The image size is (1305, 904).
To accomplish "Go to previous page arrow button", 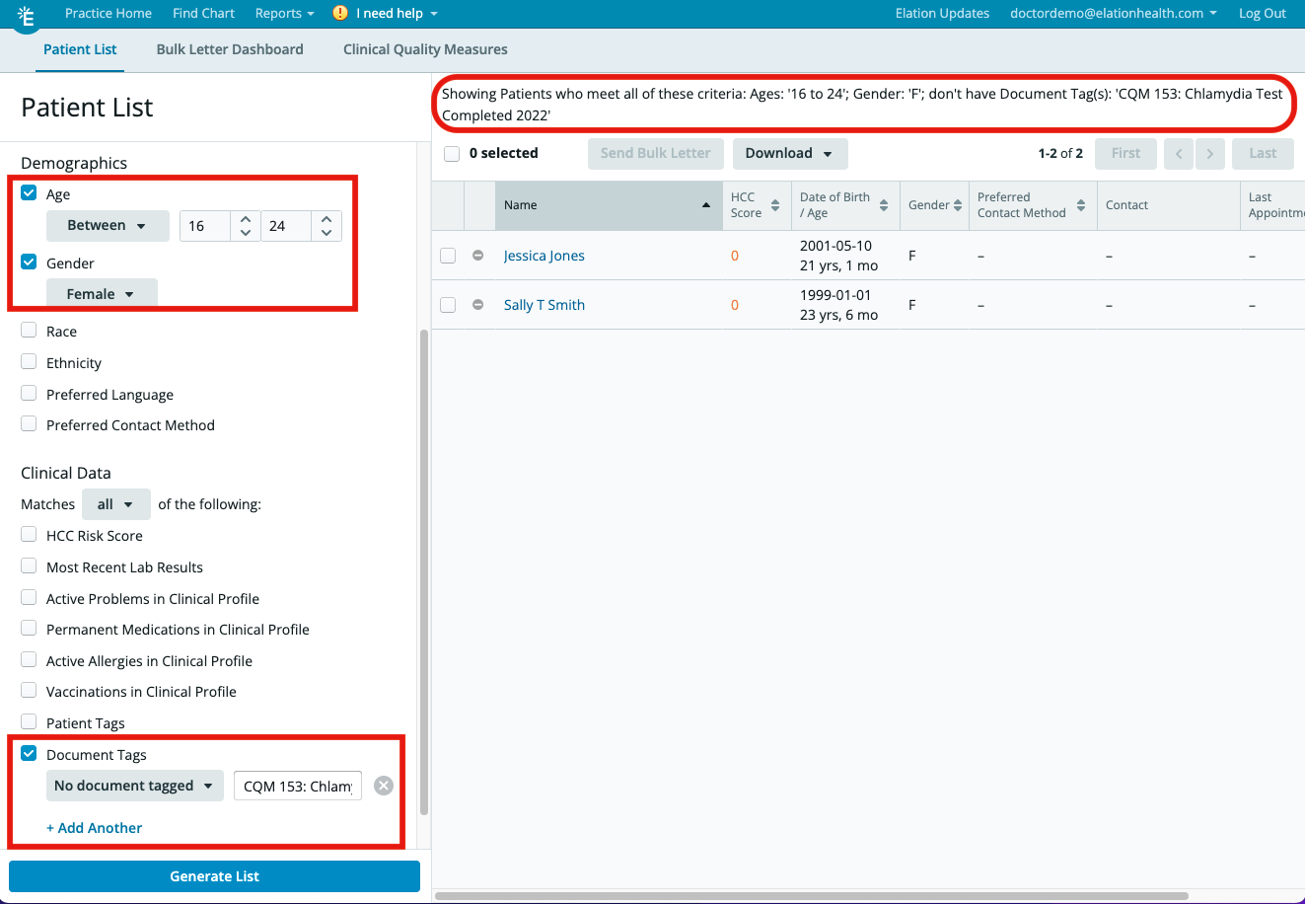I will pyautogui.click(x=1179, y=153).
